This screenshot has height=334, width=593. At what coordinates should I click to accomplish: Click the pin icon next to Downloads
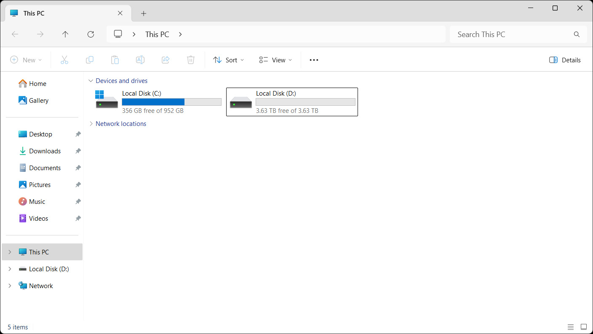[x=78, y=151]
